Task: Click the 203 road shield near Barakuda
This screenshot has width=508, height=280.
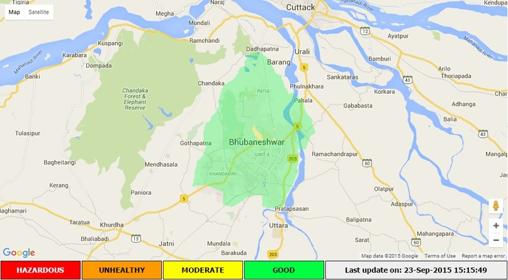Action: click(273, 254)
